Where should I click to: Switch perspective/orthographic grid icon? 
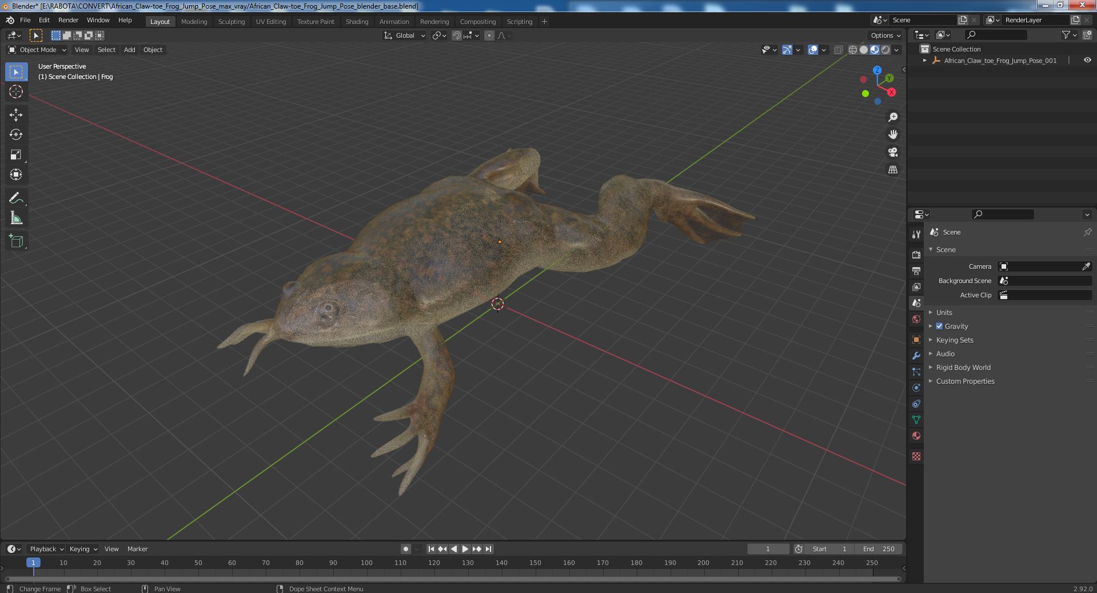893,170
